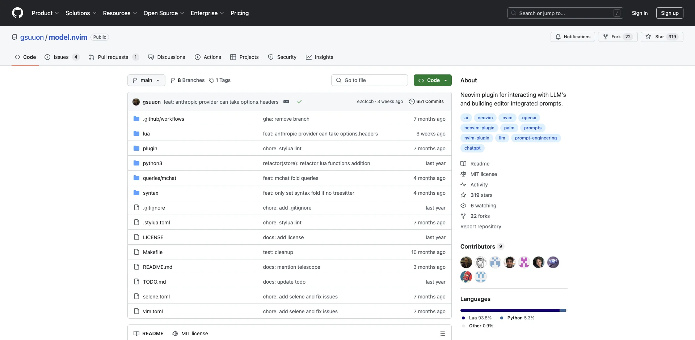695x340 pixels.
Task: Go to the Security tab
Action: point(282,57)
